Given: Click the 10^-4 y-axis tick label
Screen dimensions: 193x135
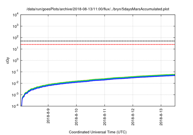Looking at the screenshot, I should (x=15, y=106).
